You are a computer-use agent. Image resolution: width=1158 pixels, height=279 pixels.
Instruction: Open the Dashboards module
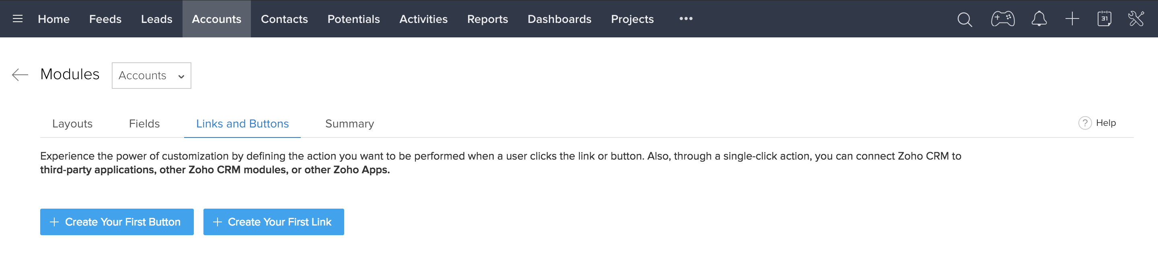tap(559, 19)
